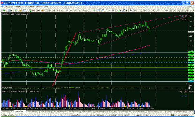The image size is (195, 117).
Task: Switch to the GBPJPY,M30 chart tab
Action: click(x=87, y=111)
